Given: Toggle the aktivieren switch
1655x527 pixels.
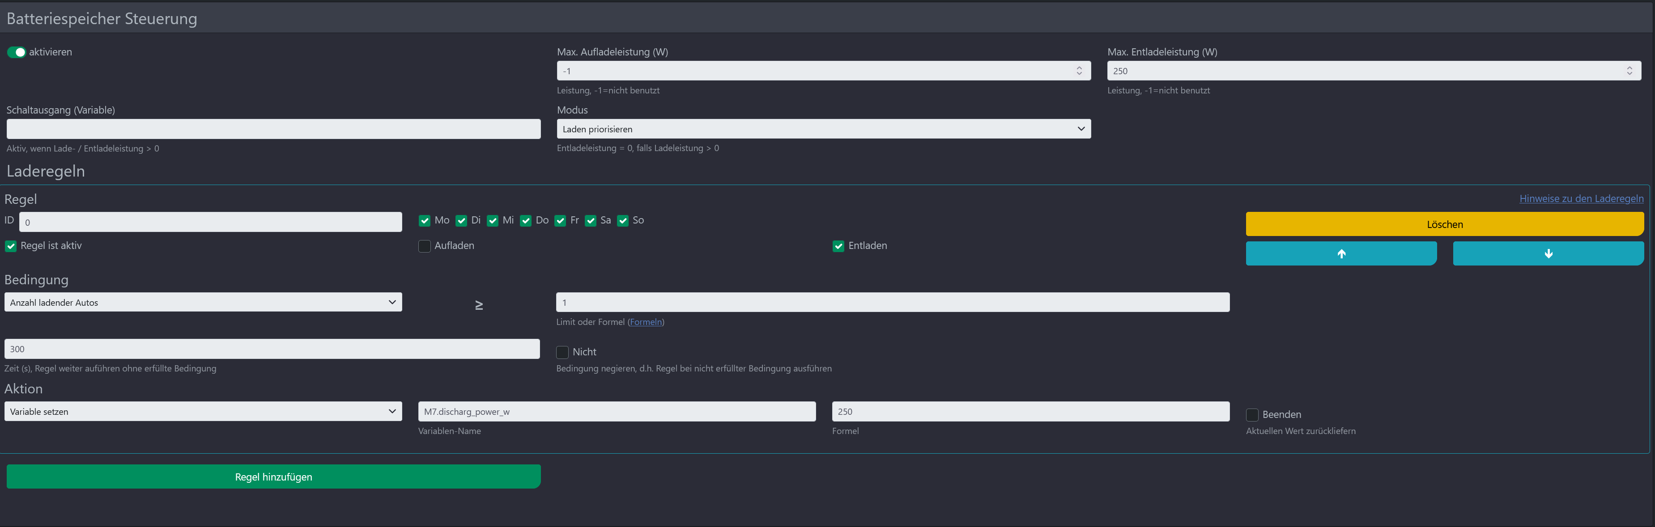Looking at the screenshot, I should 17,52.
